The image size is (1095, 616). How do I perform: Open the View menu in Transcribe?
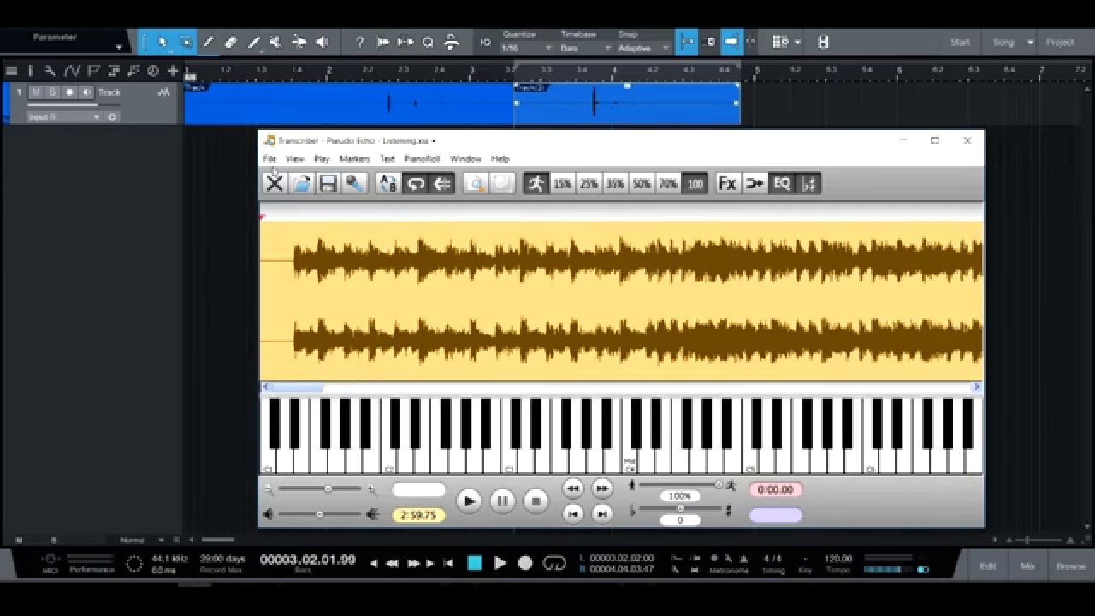point(294,158)
